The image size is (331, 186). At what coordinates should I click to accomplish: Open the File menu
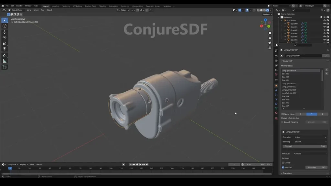tap(7, 6)
